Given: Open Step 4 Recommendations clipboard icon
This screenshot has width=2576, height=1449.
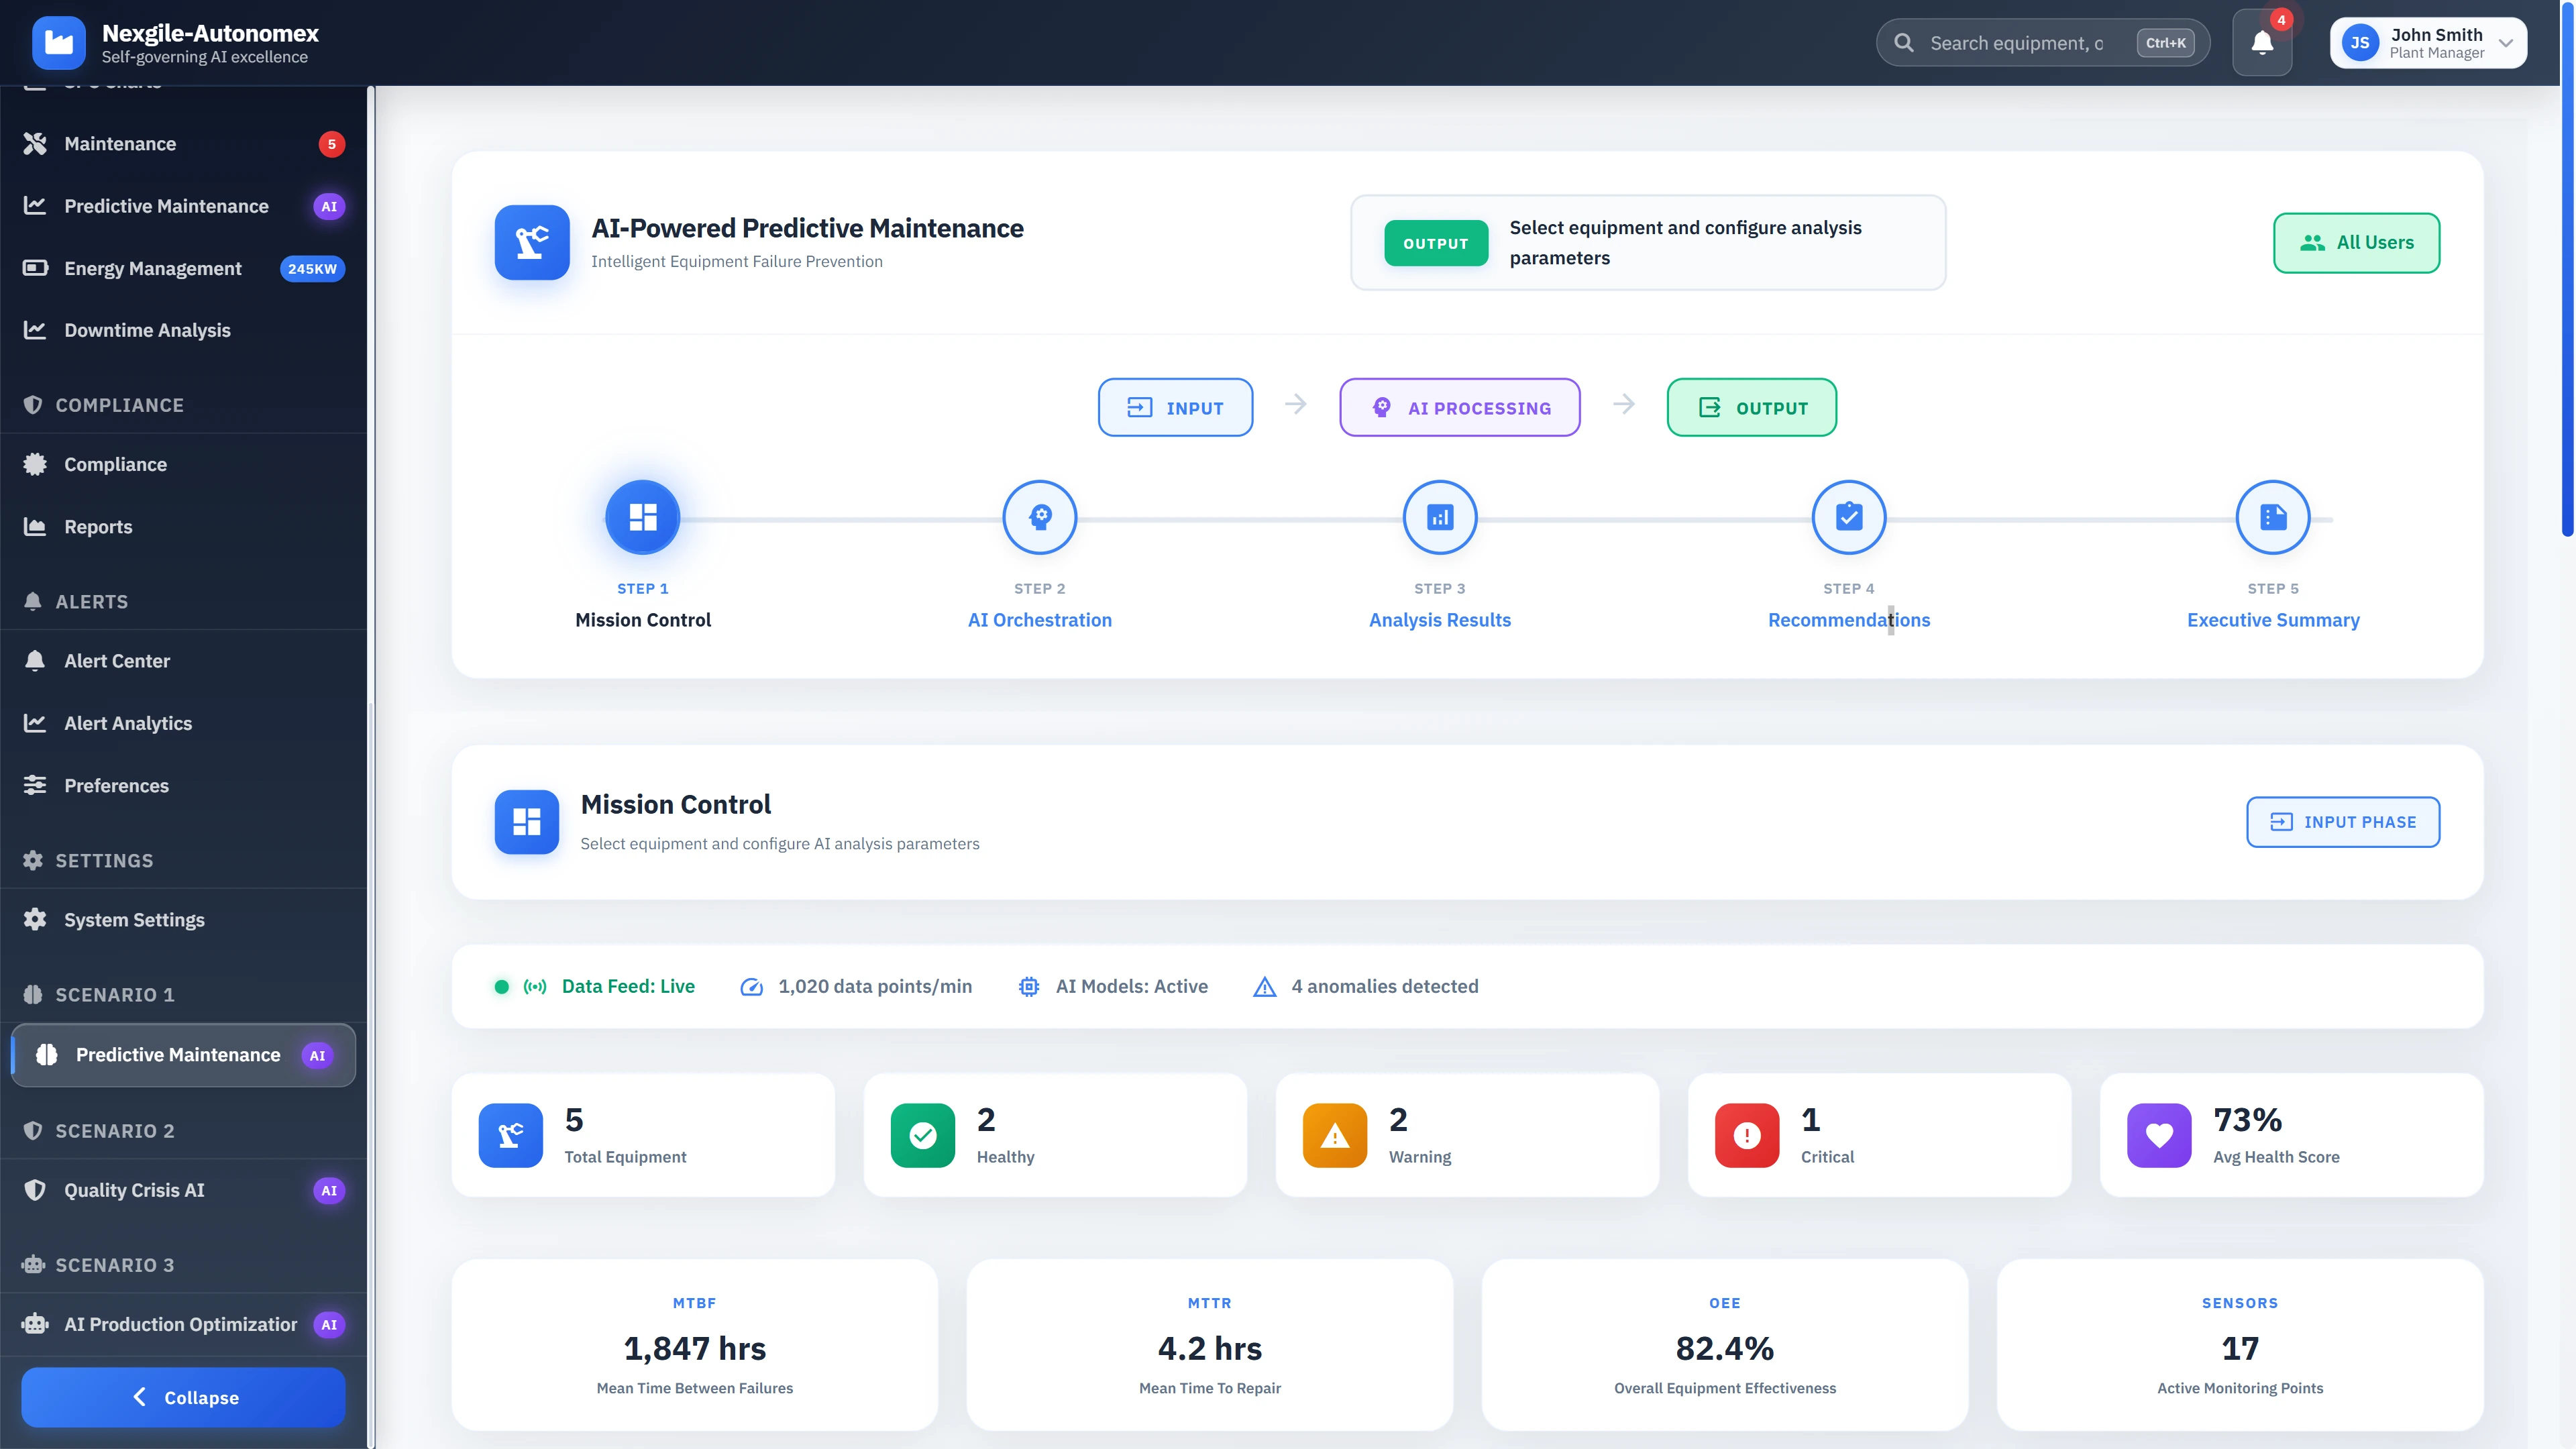Looking at the screenshot, I should click(x=1848, y=517).
